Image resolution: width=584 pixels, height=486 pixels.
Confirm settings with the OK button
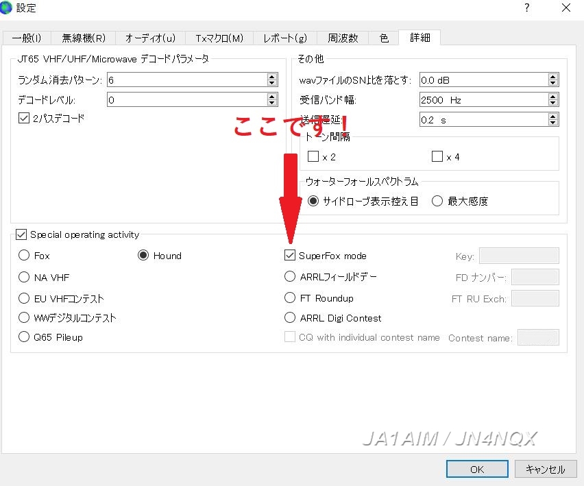point(477,469)
